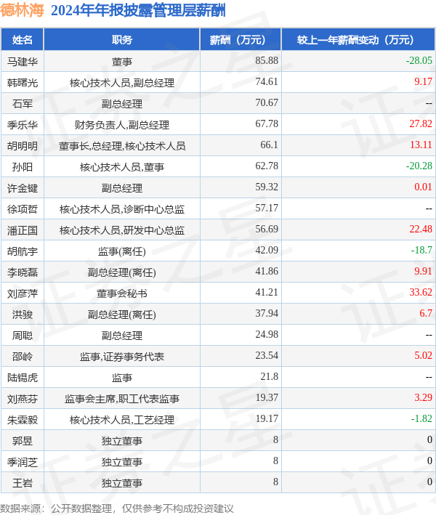Click change value -1.82
The height and width of the screenshot is (515, 436).
click(421, 418)
